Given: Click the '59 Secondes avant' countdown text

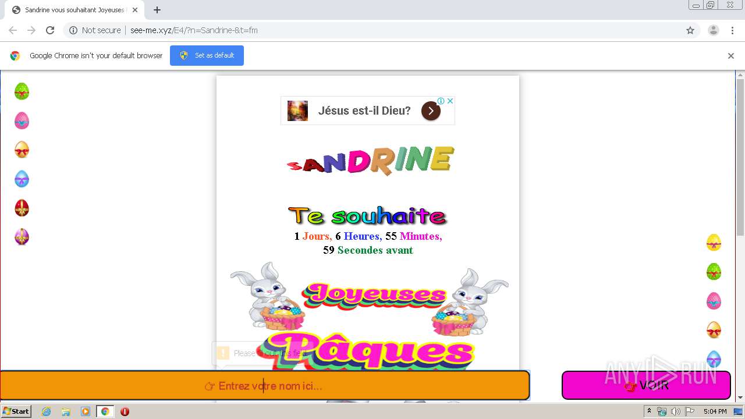Looking at the screenshot, I should tap(368, 250).
